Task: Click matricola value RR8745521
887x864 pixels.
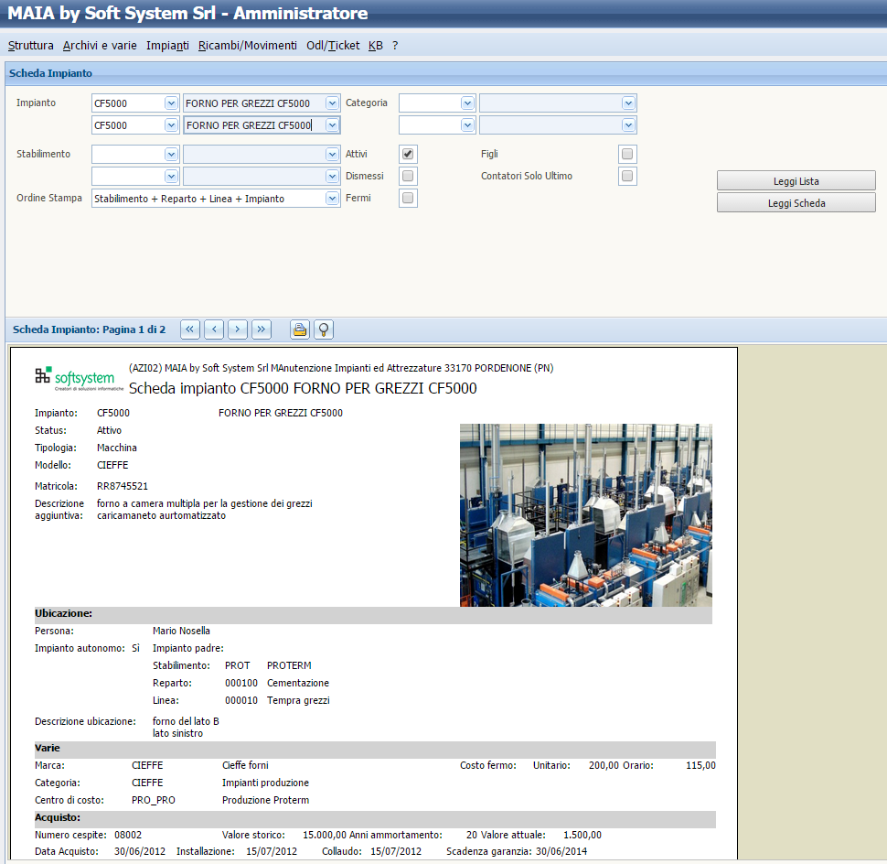Action: [x=123, y=486]
